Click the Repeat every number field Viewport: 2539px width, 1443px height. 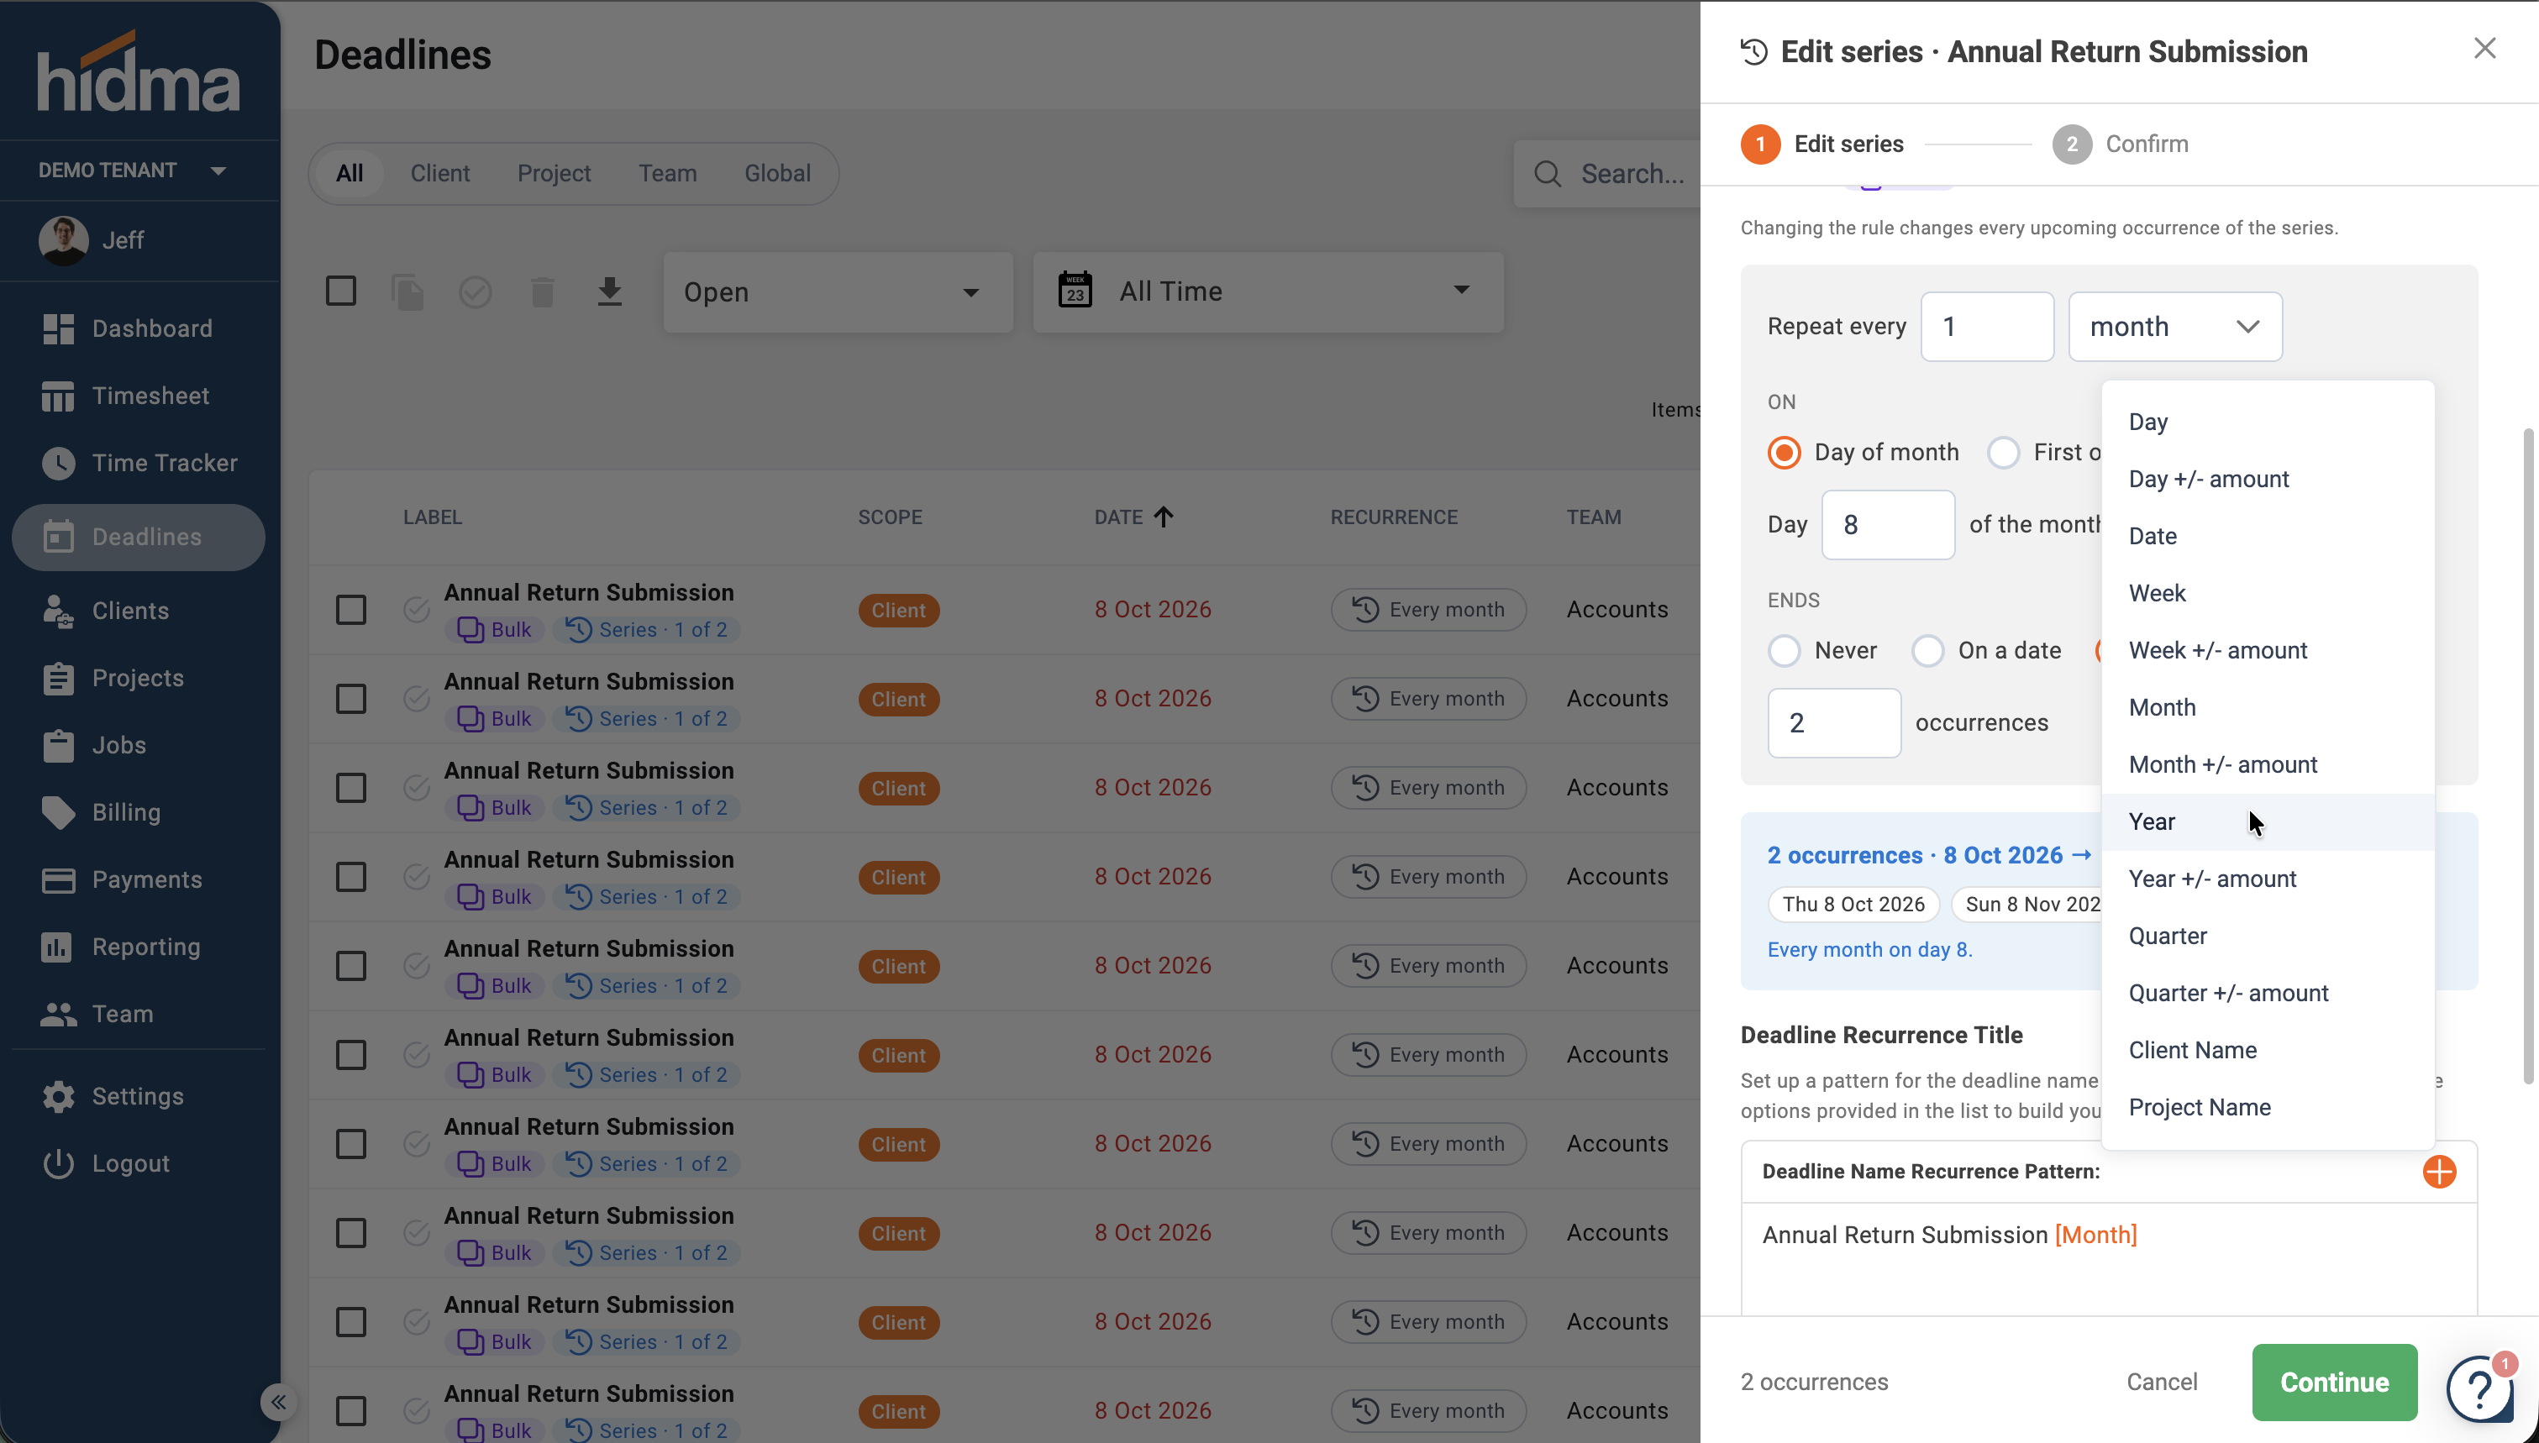(x=1986, y=327)
